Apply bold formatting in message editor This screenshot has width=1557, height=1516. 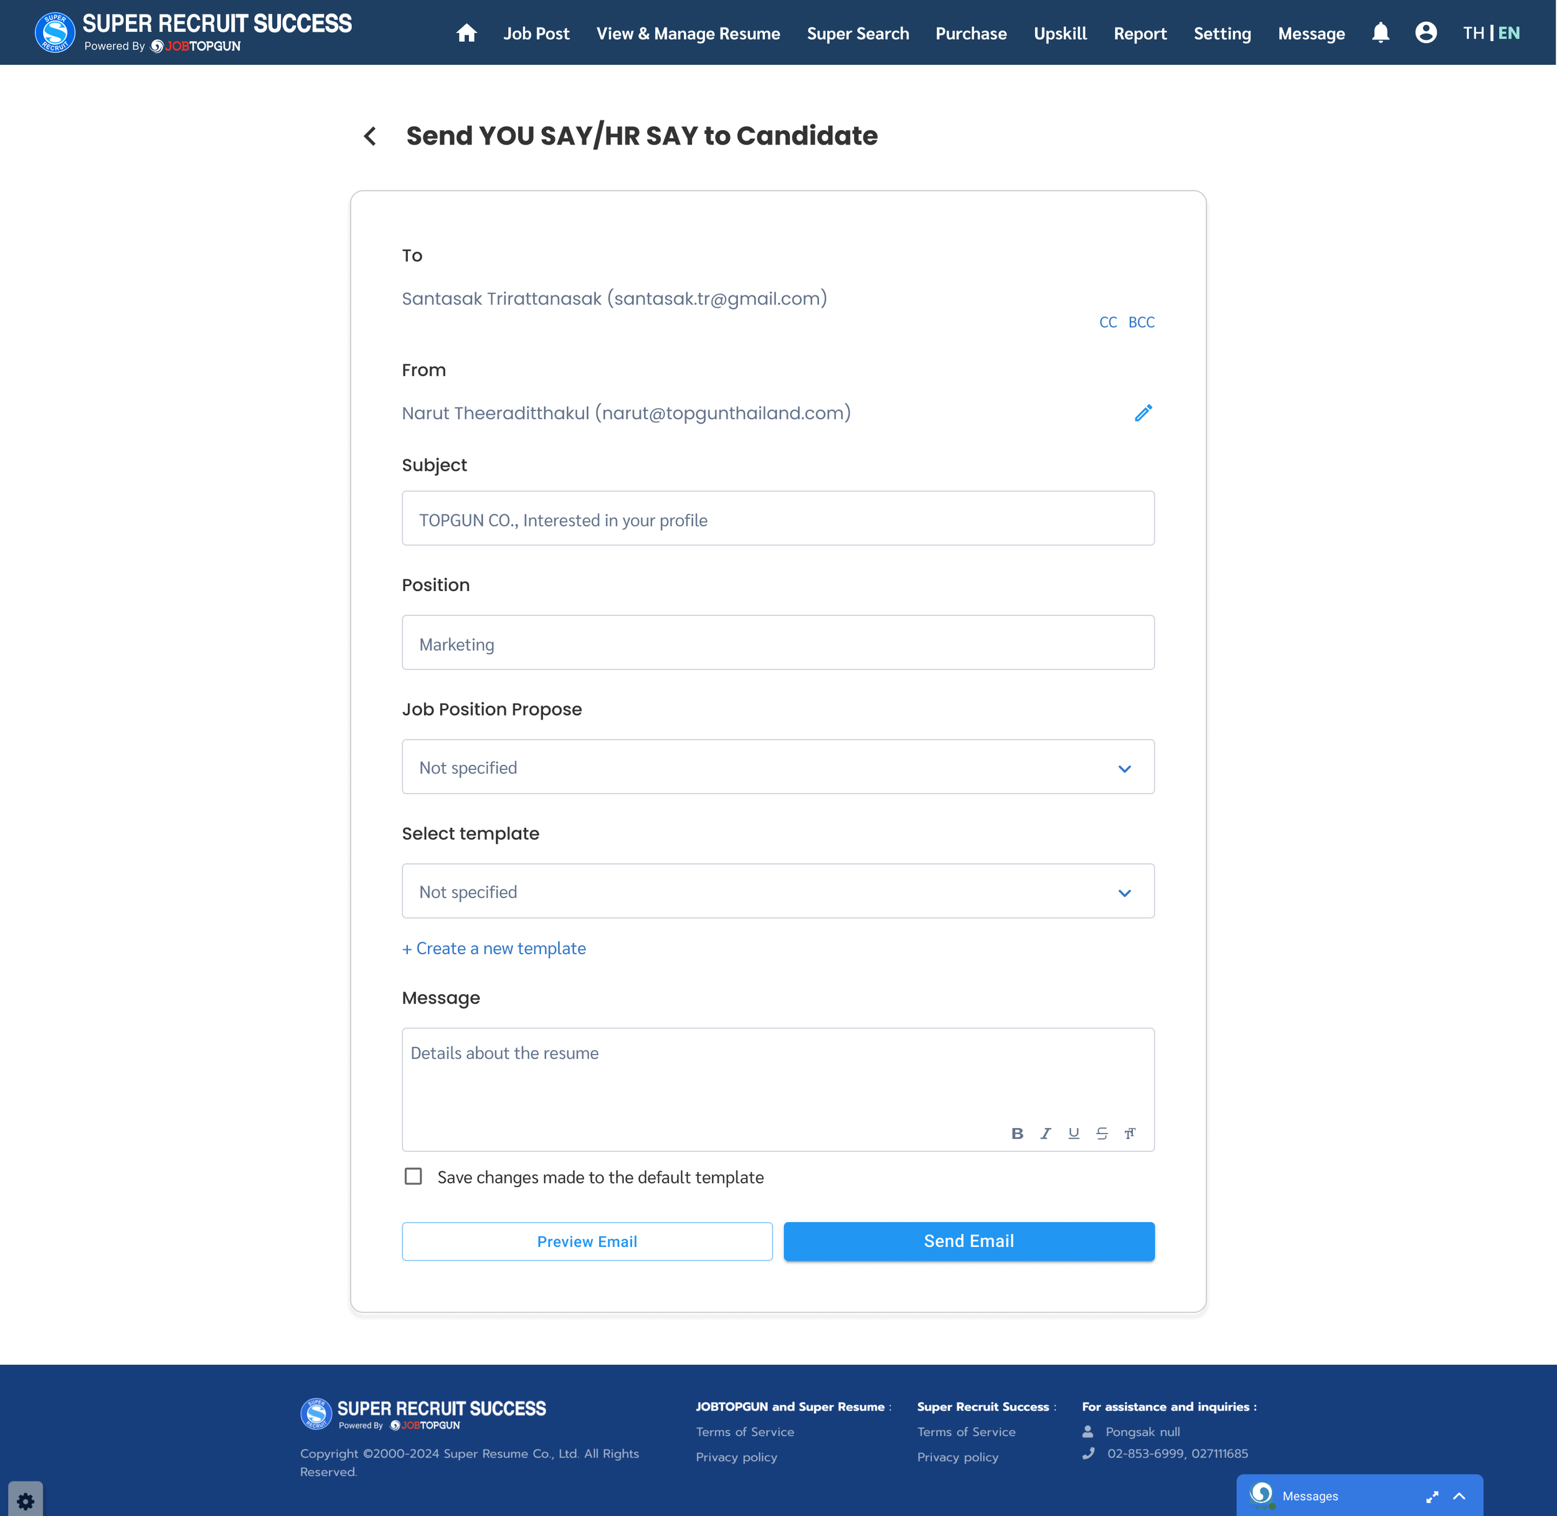1017,1133
